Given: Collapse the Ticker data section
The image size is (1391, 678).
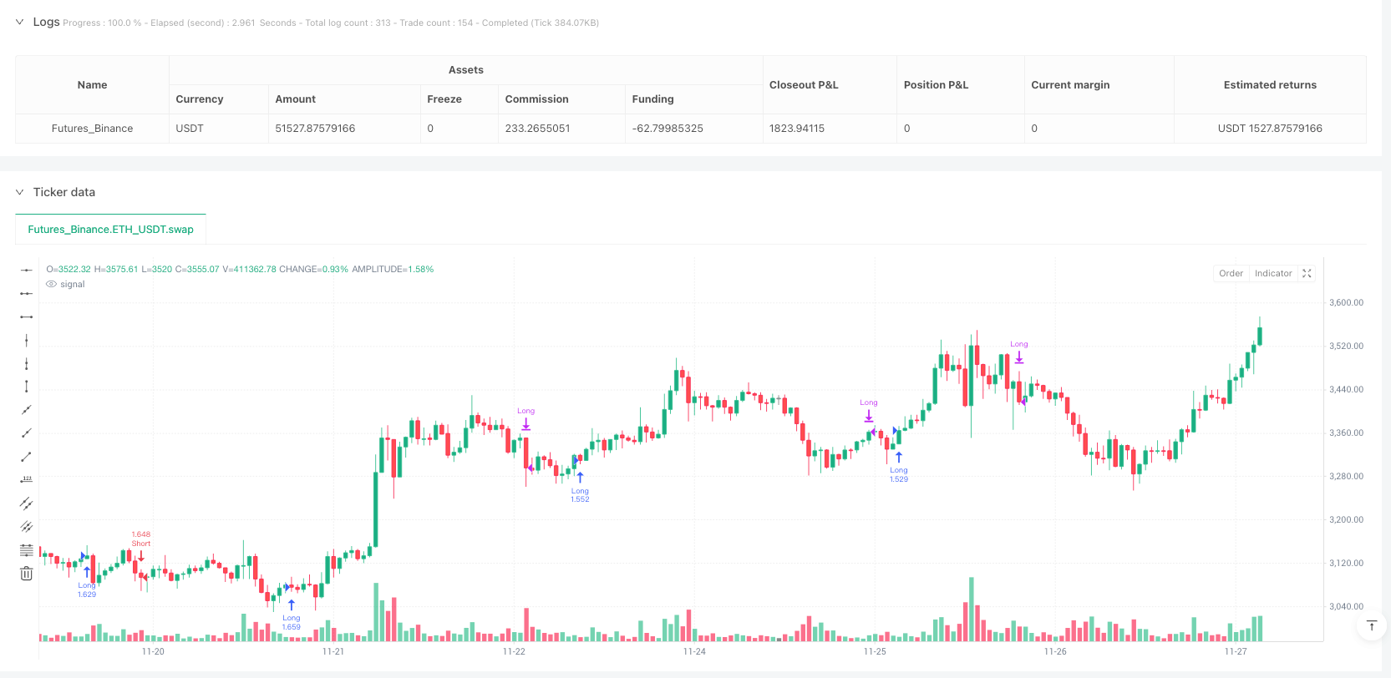Looking at the screenshot, I should [x=20, y=192].
